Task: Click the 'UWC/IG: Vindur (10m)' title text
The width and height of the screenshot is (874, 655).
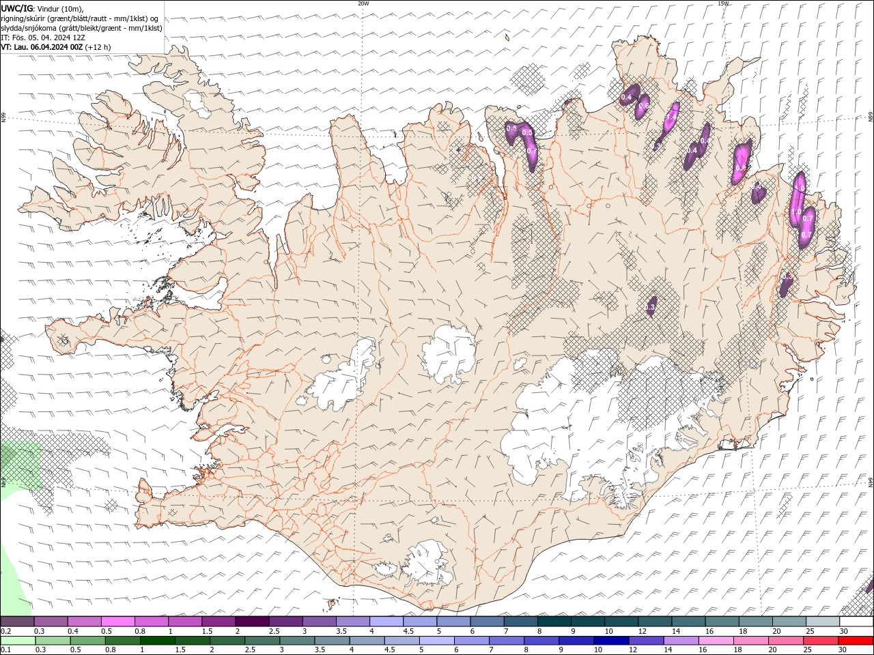Action: pos(42,8)
